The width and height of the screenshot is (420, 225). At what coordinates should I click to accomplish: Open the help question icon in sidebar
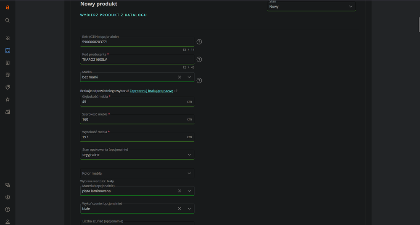tap(8, 209)
